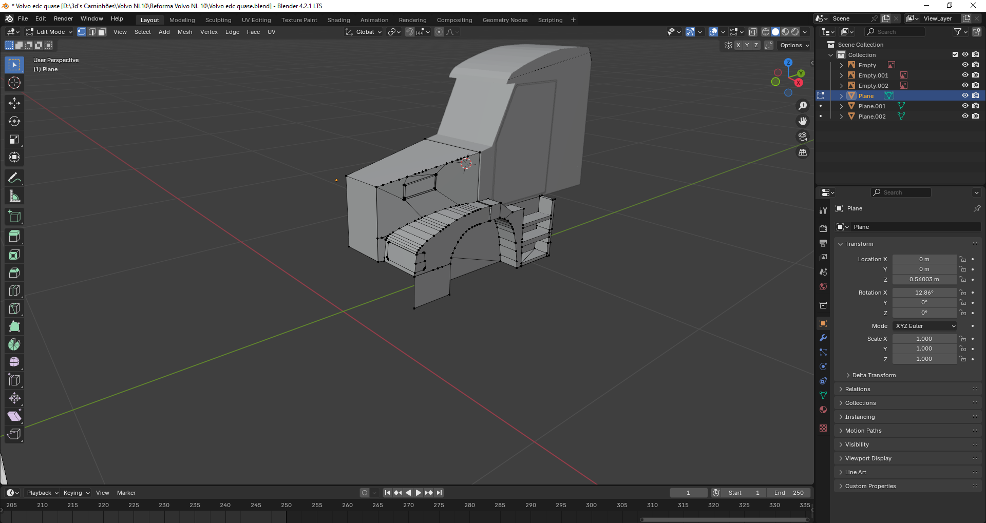The image size is (986, 523).
Task: Select the Rotate tool
Action: pos(14,121)
